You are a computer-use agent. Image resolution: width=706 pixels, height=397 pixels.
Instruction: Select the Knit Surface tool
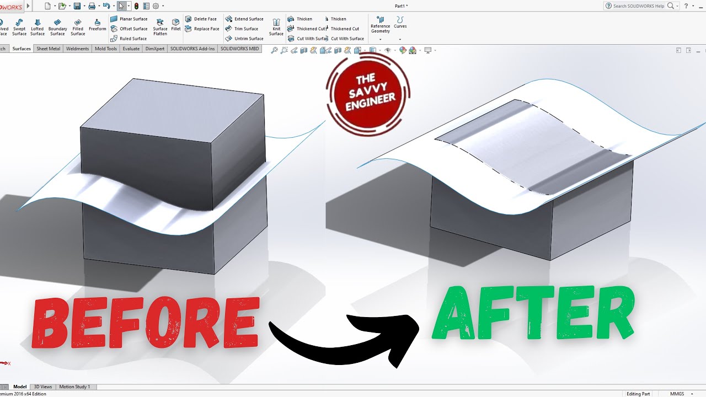coord(276,27)
